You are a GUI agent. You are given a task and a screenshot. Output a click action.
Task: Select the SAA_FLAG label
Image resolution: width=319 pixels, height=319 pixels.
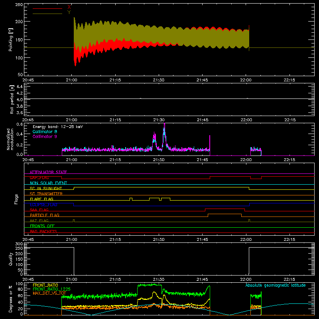(39, 210)
